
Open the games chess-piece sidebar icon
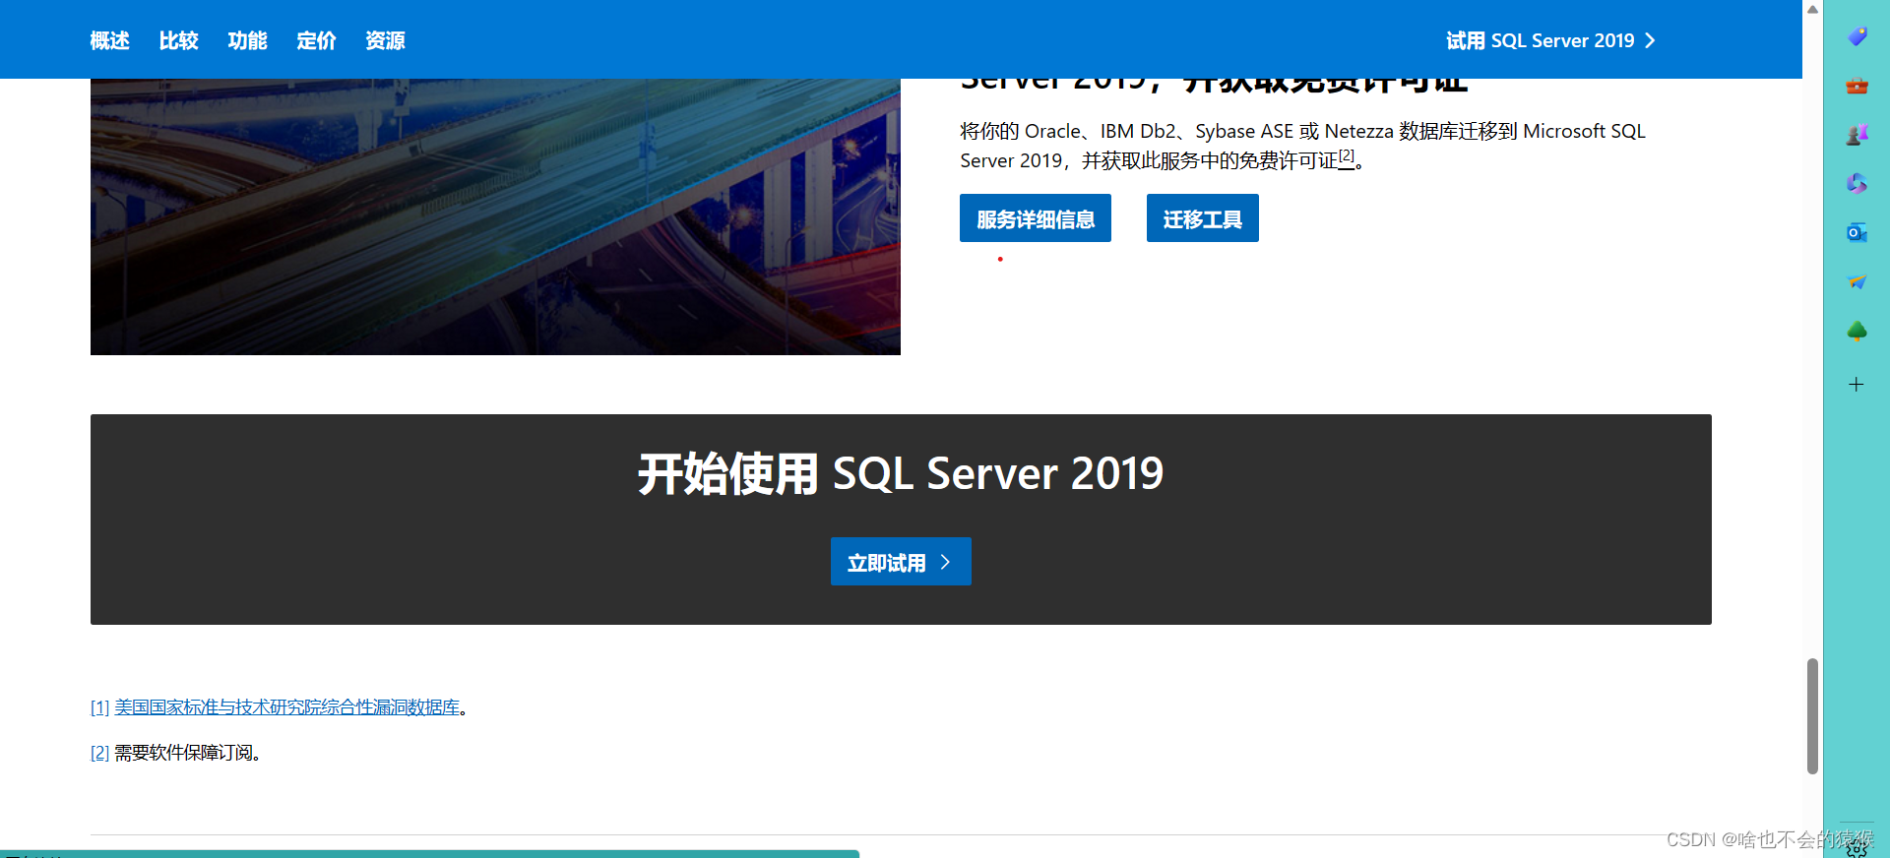pos(1857,135)
